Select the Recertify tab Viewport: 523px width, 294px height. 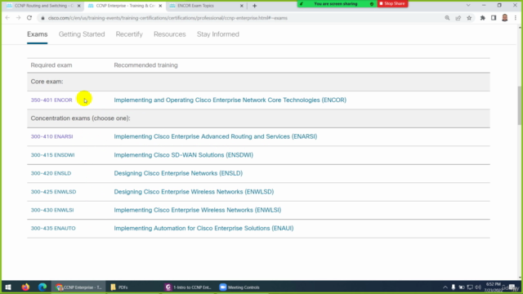129,34
